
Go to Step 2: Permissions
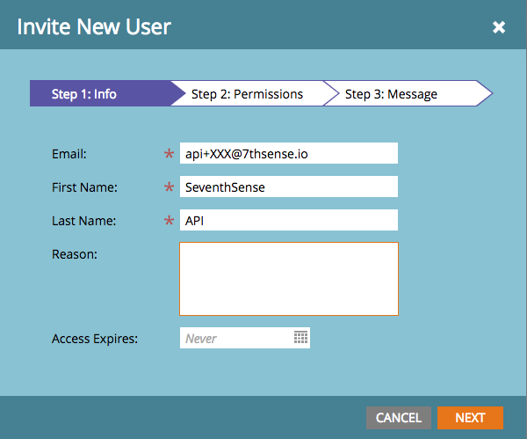click(x=248, y=94)
